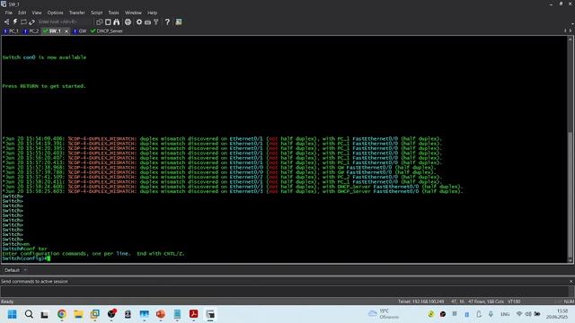Click the Help question mark icon

167,22
